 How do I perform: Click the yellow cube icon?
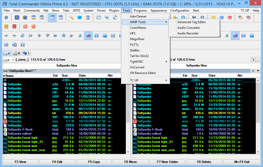tap(213, 17)
